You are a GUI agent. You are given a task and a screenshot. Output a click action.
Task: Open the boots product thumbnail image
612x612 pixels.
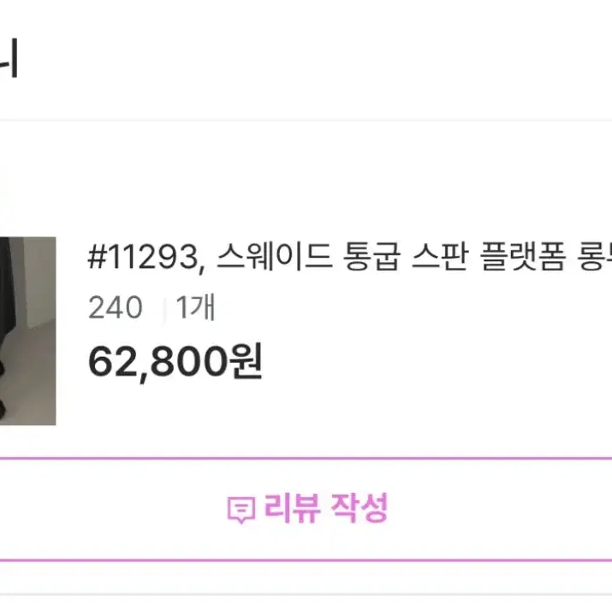pos(27,330)
